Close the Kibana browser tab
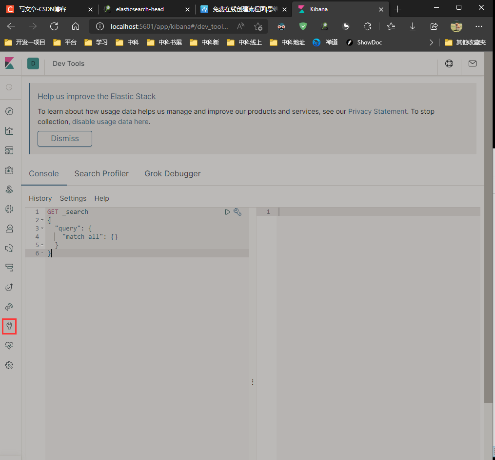This screenshot has height=460, width=495. 381,9
